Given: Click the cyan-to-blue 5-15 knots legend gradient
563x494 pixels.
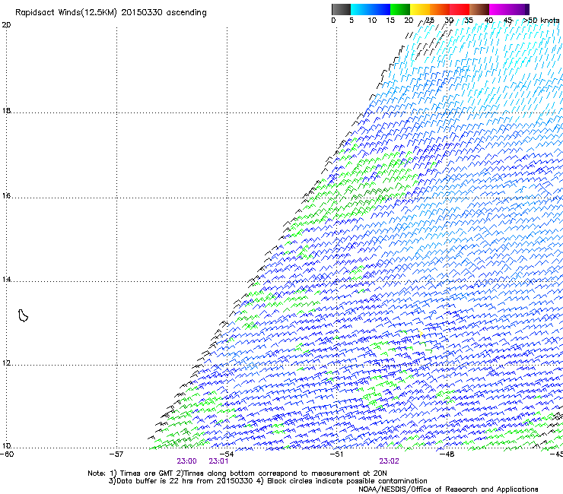Looking at the screenshot, I should tap(371, 9).
